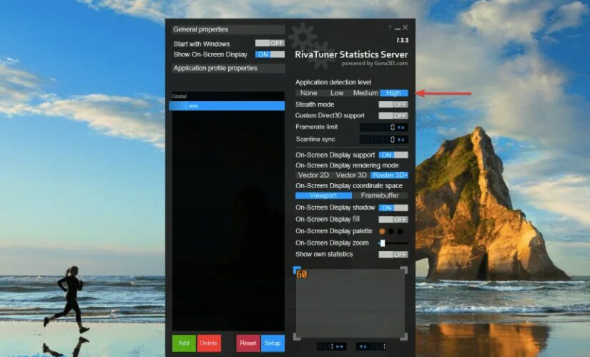Screen dimensions: 590x357
Task: Minimize the RivaTuner Statistics Server window
Action: [x=398, y=29]
